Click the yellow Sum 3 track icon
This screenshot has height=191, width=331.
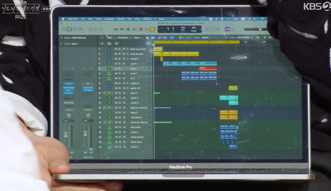109,93
